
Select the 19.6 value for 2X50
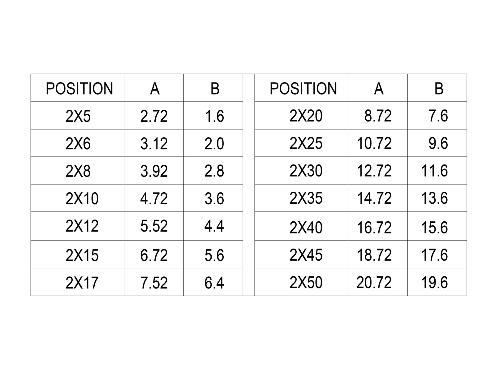pos(434,282)
